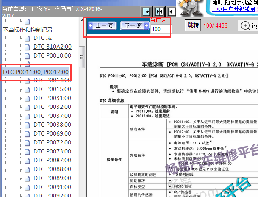258x197 pixels.
Task: Click the collapse-left panel arrow icon
Action: [172, 12]
